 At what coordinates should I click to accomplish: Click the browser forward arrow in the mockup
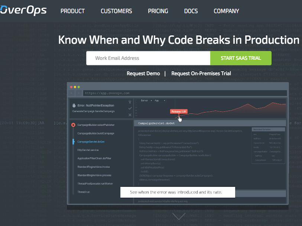pyautogui.click(x=78, y=93)
